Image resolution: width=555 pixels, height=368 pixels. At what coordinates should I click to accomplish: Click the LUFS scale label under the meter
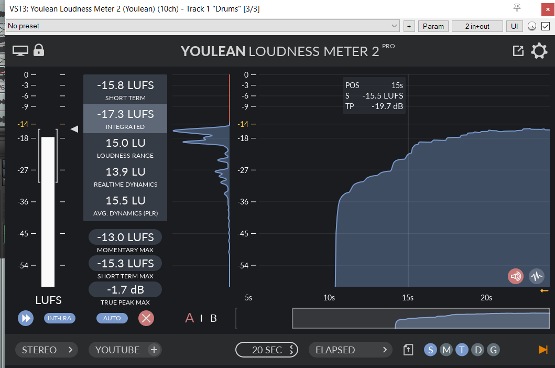point(49,300)
